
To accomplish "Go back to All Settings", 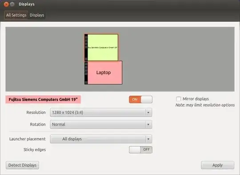I will tap(16, 15).
